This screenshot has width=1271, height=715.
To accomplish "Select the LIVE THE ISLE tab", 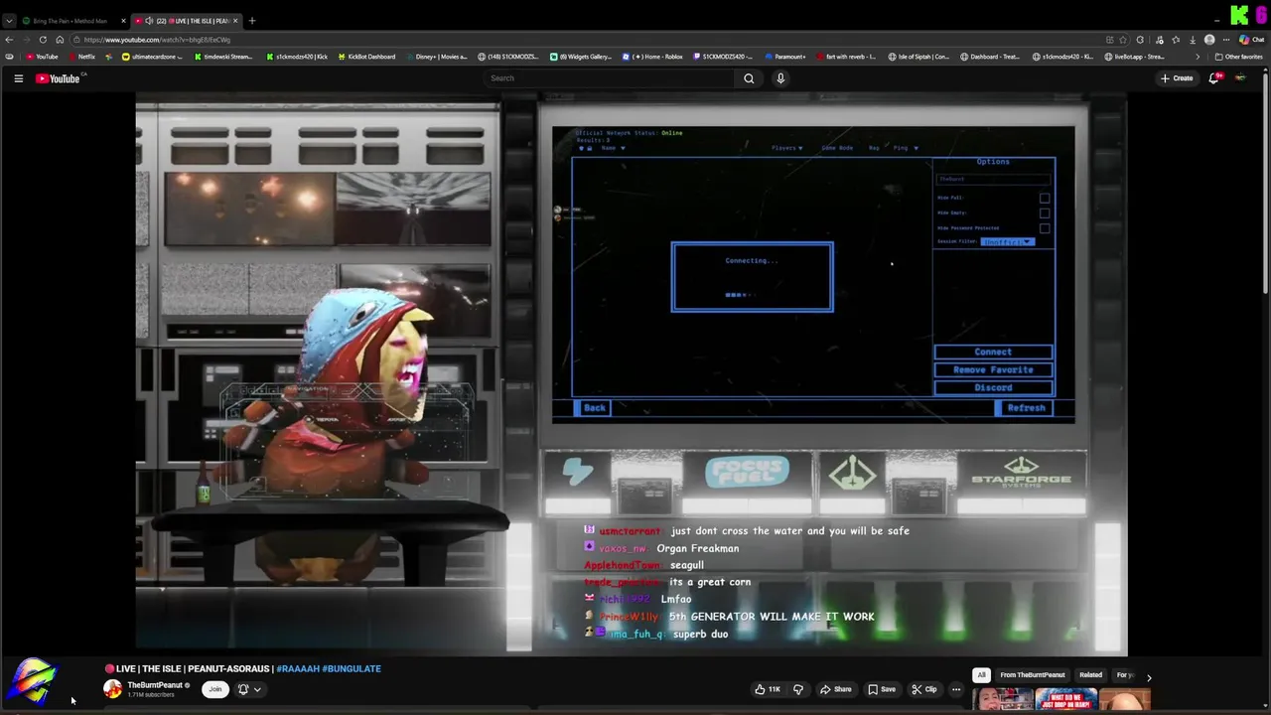I will (x=187, y=21).
